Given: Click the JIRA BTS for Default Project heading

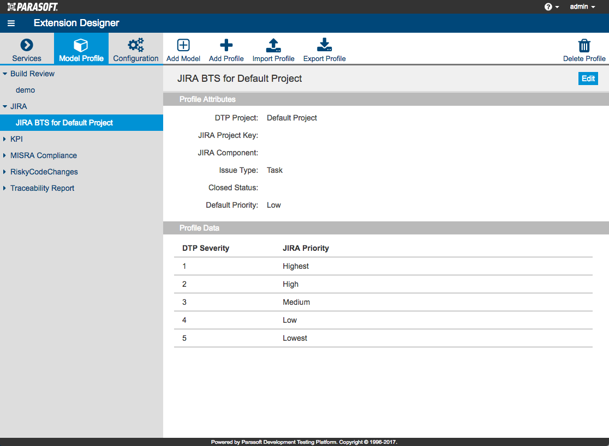Looking at the screenshot, I should point(240,79).
